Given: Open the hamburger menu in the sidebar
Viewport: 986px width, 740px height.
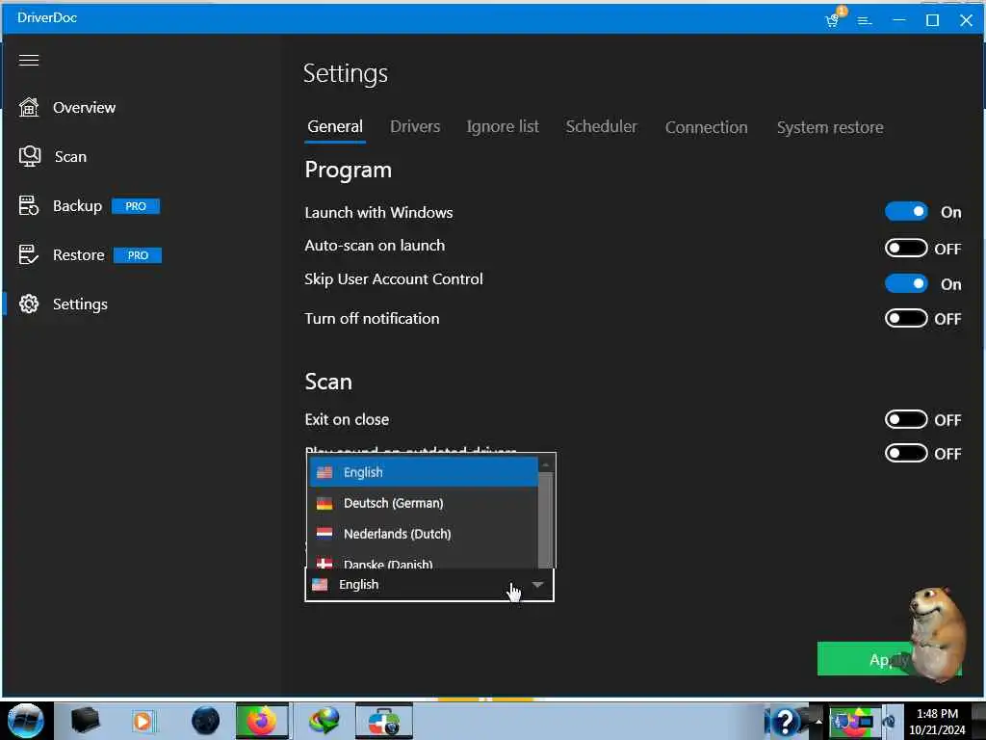Looking at the screenshot, I should (x=29, y=60).
